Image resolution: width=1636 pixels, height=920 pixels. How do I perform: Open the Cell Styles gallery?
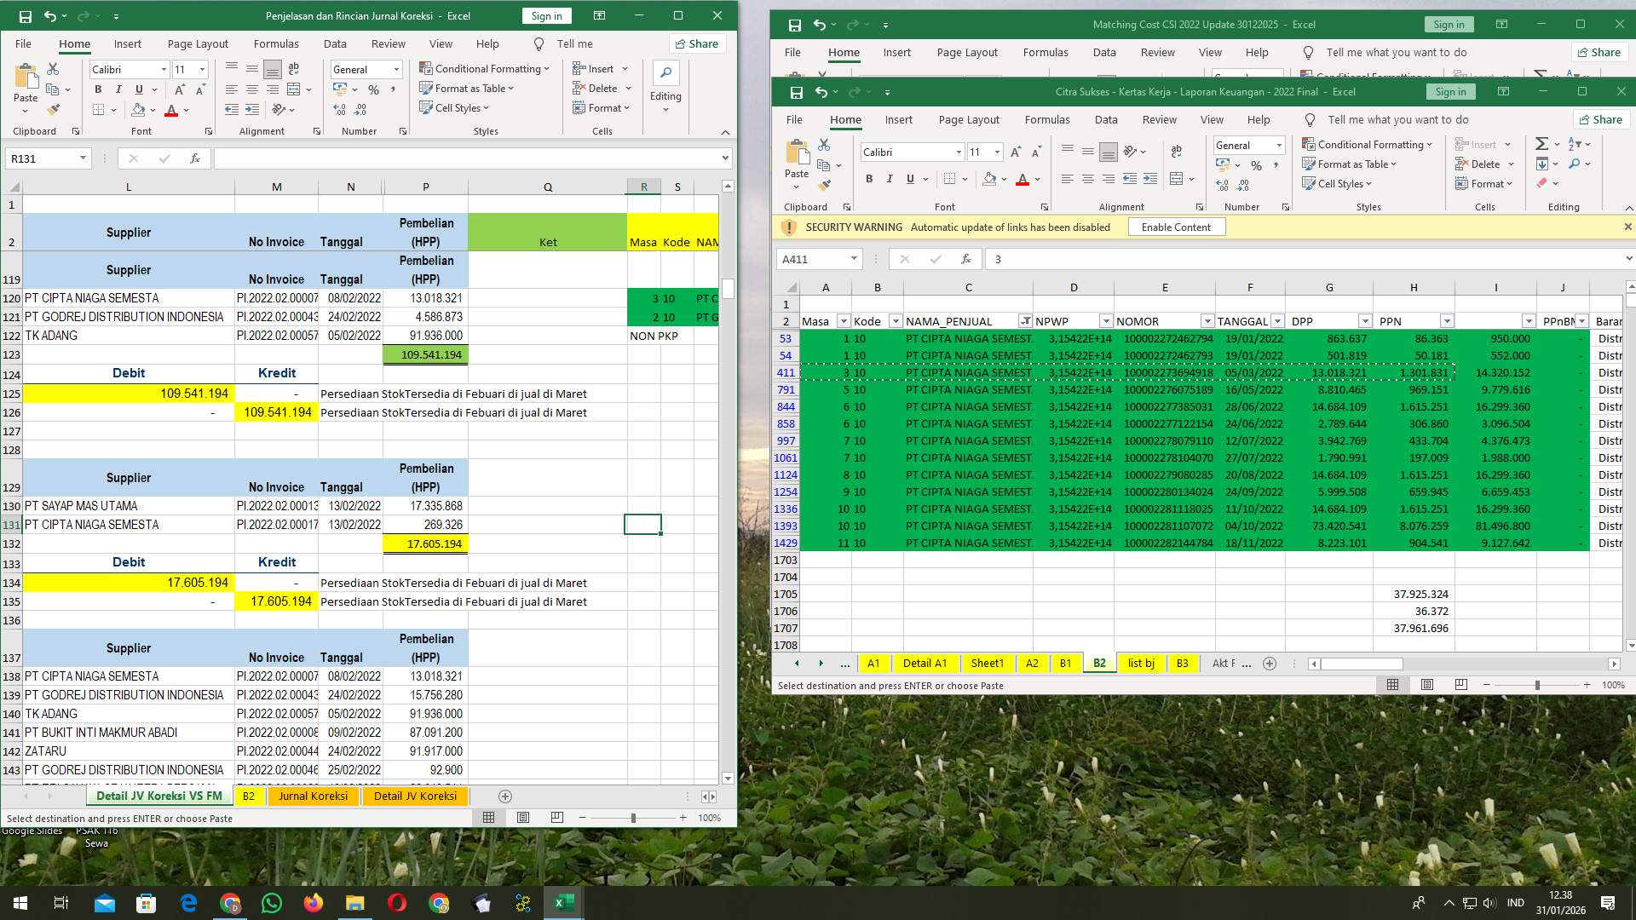(x=1338, y=183)
